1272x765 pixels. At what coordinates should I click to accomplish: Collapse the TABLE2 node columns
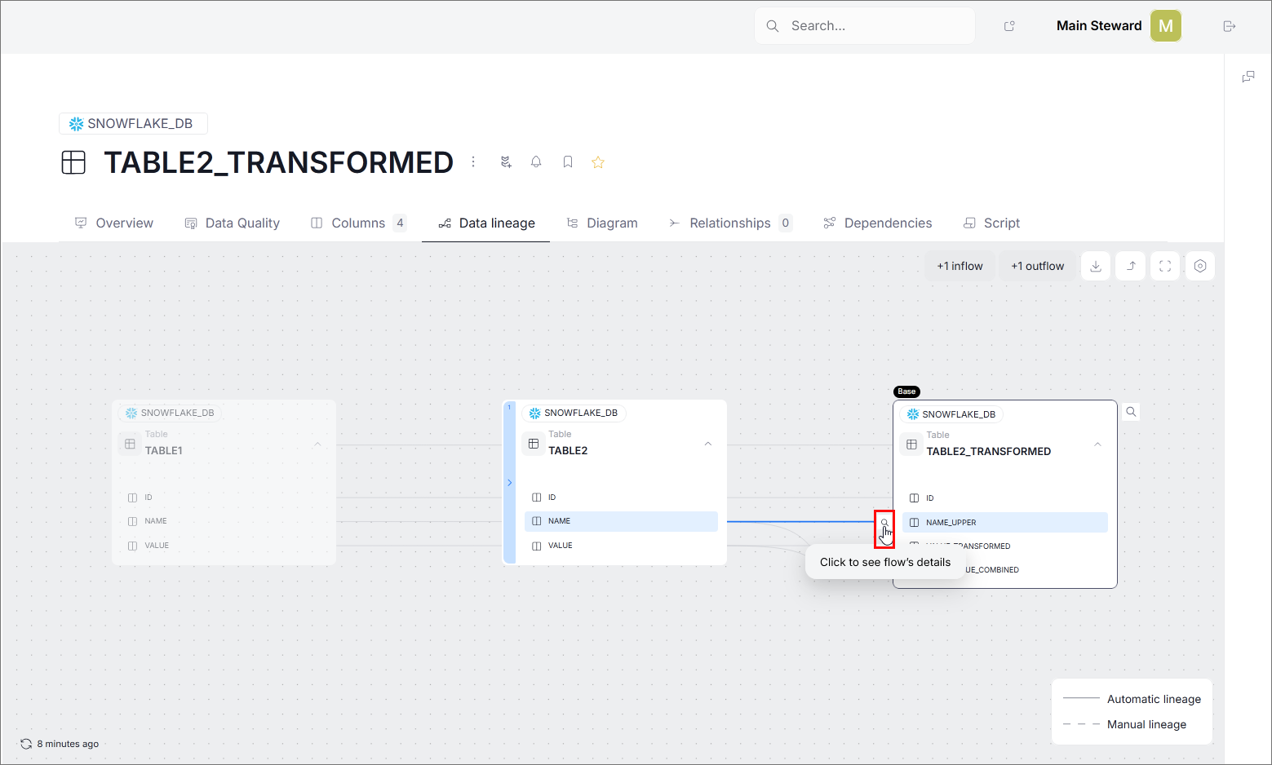[x=707, y=443]
